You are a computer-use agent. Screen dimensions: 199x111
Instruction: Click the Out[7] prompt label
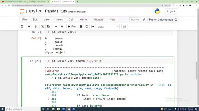[37, 38]
